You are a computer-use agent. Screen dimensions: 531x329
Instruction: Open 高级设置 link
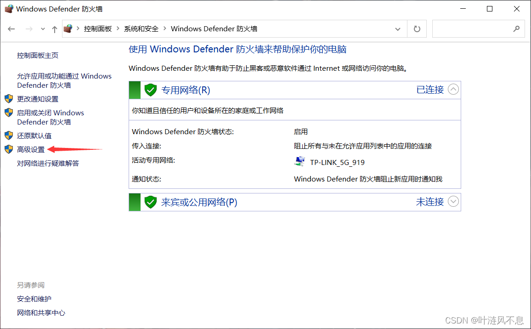pos(31,149)
